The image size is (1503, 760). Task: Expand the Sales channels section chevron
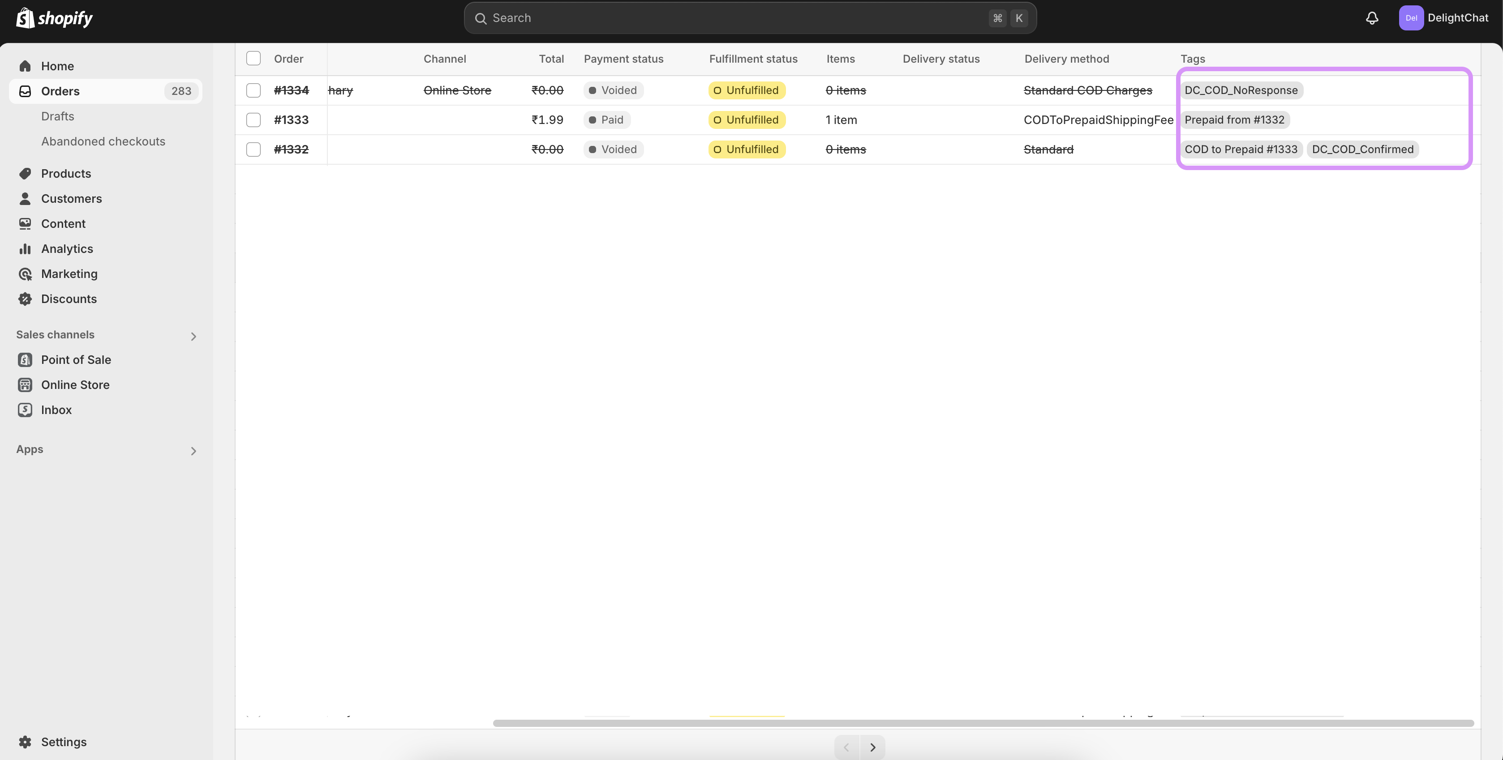(194, 336)
